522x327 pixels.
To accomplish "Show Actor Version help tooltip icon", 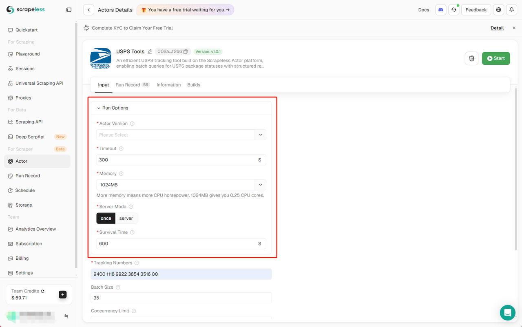I will pyautogui.click(x=132, y=124).
